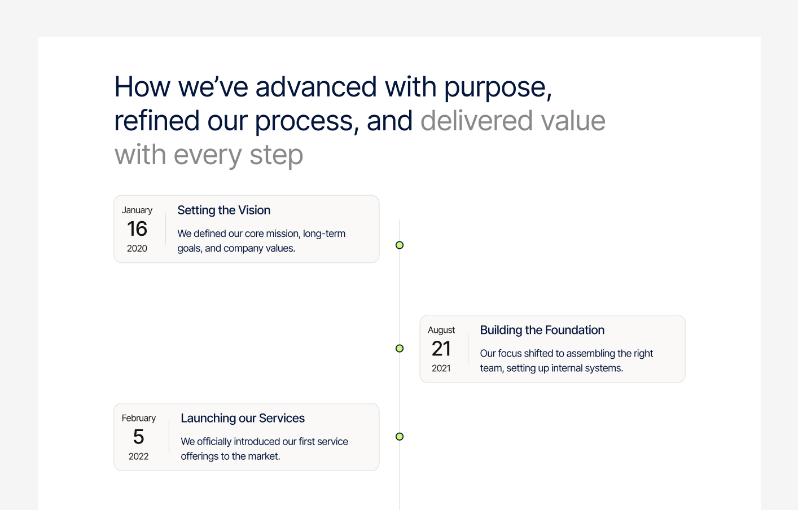Click the timeline dot beside Building the Foundation
This screenshot has height=510, width=798.
[400, 348]
